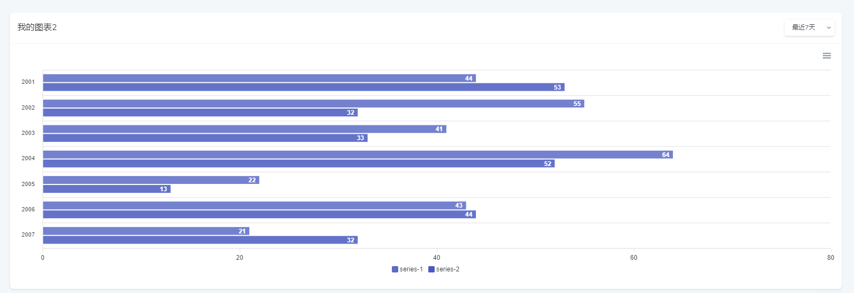Click the 2004 bar showing 52
This screenshot has height=293, width=854.
298,163
